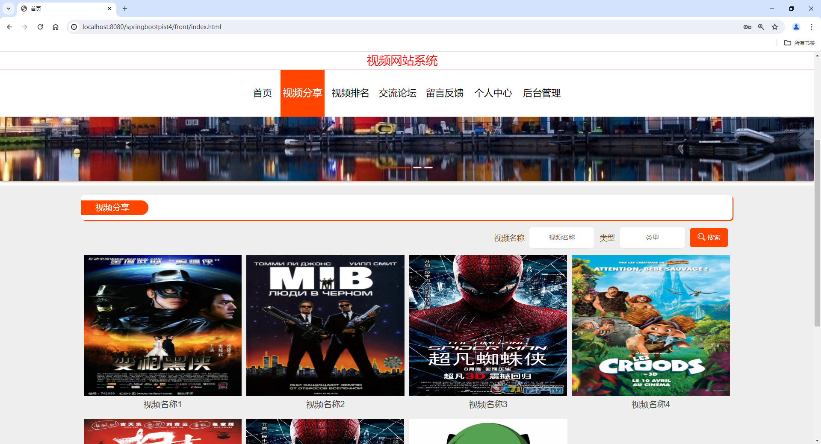Open 留言反馈 in the navigation menu

(x=445, y=93)
